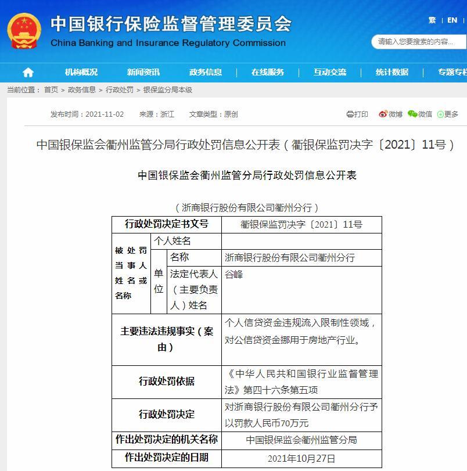Screen dimensions: 467x471
Task: Open the 在线服务 menu
Action: tap(268, 72)
